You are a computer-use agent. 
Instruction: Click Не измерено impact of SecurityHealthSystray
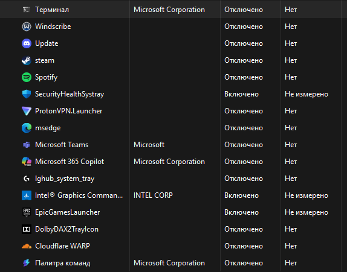coord(306,94)
